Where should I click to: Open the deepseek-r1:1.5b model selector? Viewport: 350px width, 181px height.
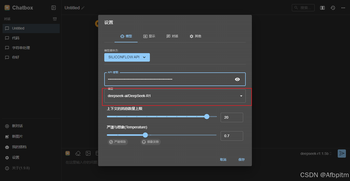tap(316, 154)
